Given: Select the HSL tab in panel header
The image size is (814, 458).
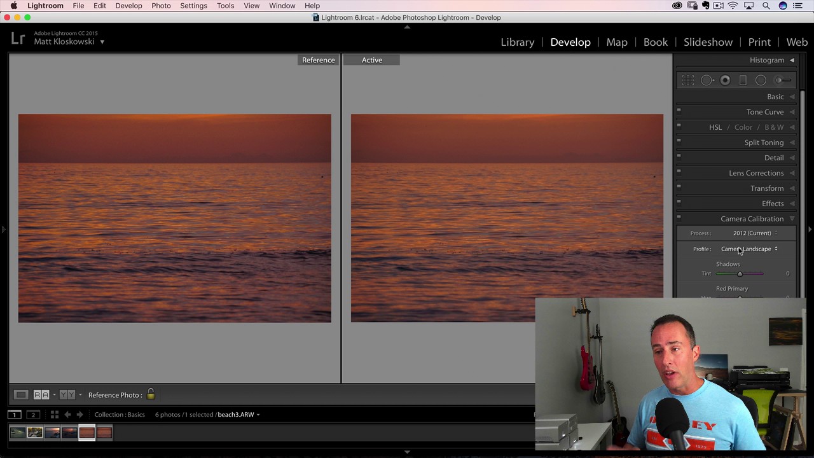Looking at the screenshot, I should (x=715, y=127).
